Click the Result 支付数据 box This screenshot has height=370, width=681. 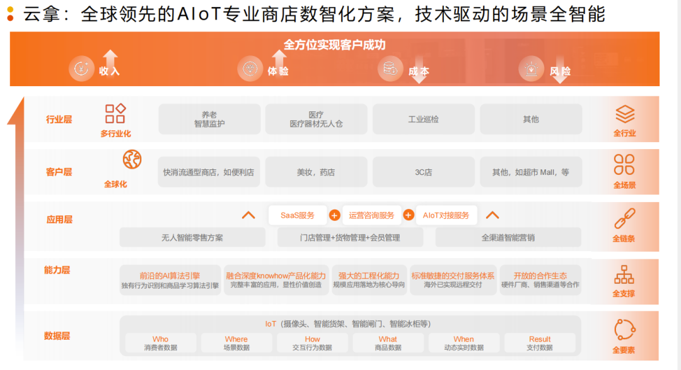(x=540, y=343)
